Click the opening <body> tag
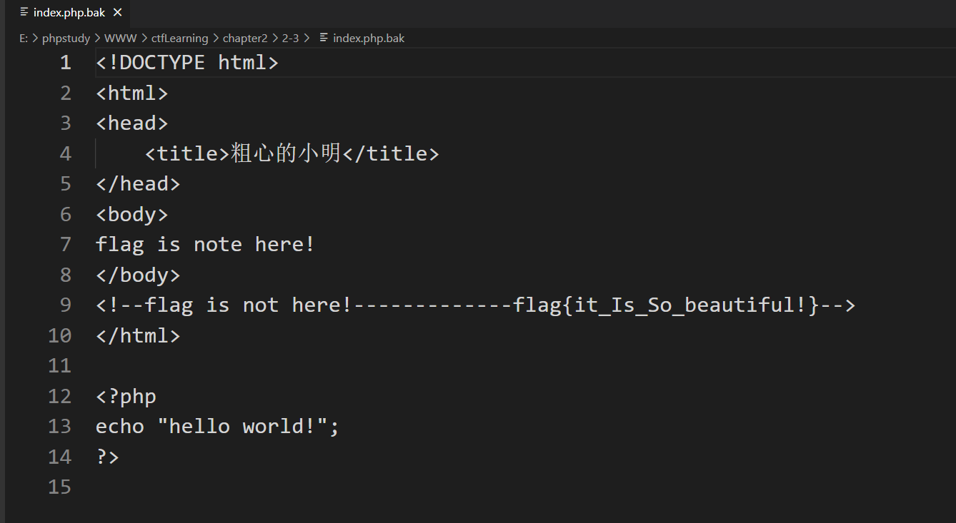Screen dimensions: 956x523 point(132,214)
